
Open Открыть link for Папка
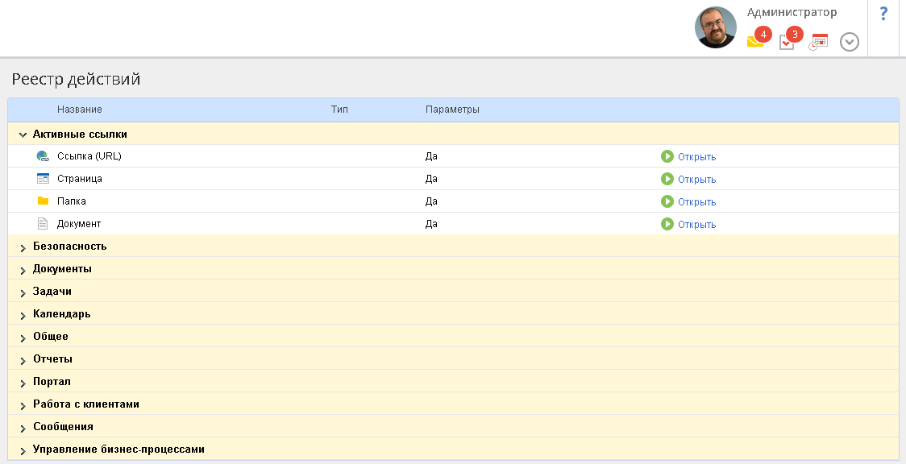pyautogui.click(x=697, y=202)
